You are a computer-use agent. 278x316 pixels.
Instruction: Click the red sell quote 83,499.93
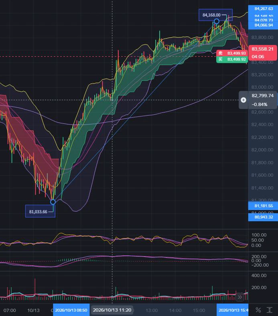[232, 53]
